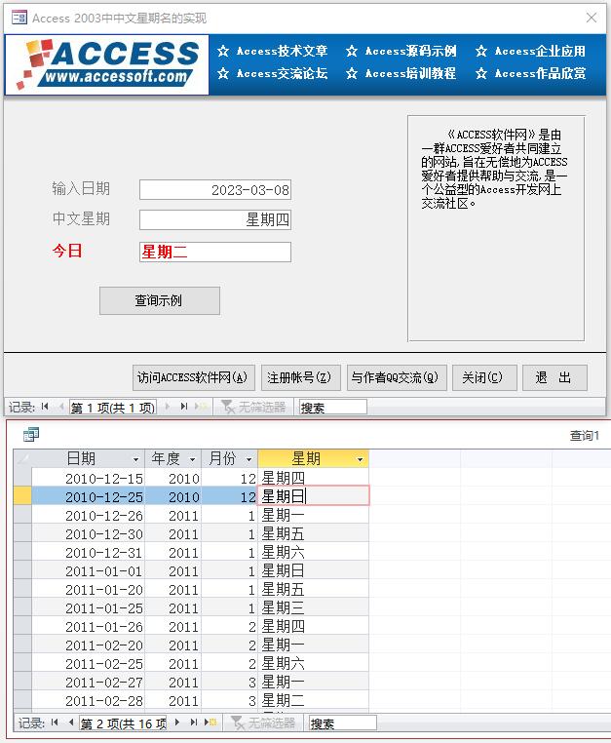Open the 年度 column dropdown arrow
The width and height of the screenshot is (611, 743).
click(192, 459)
